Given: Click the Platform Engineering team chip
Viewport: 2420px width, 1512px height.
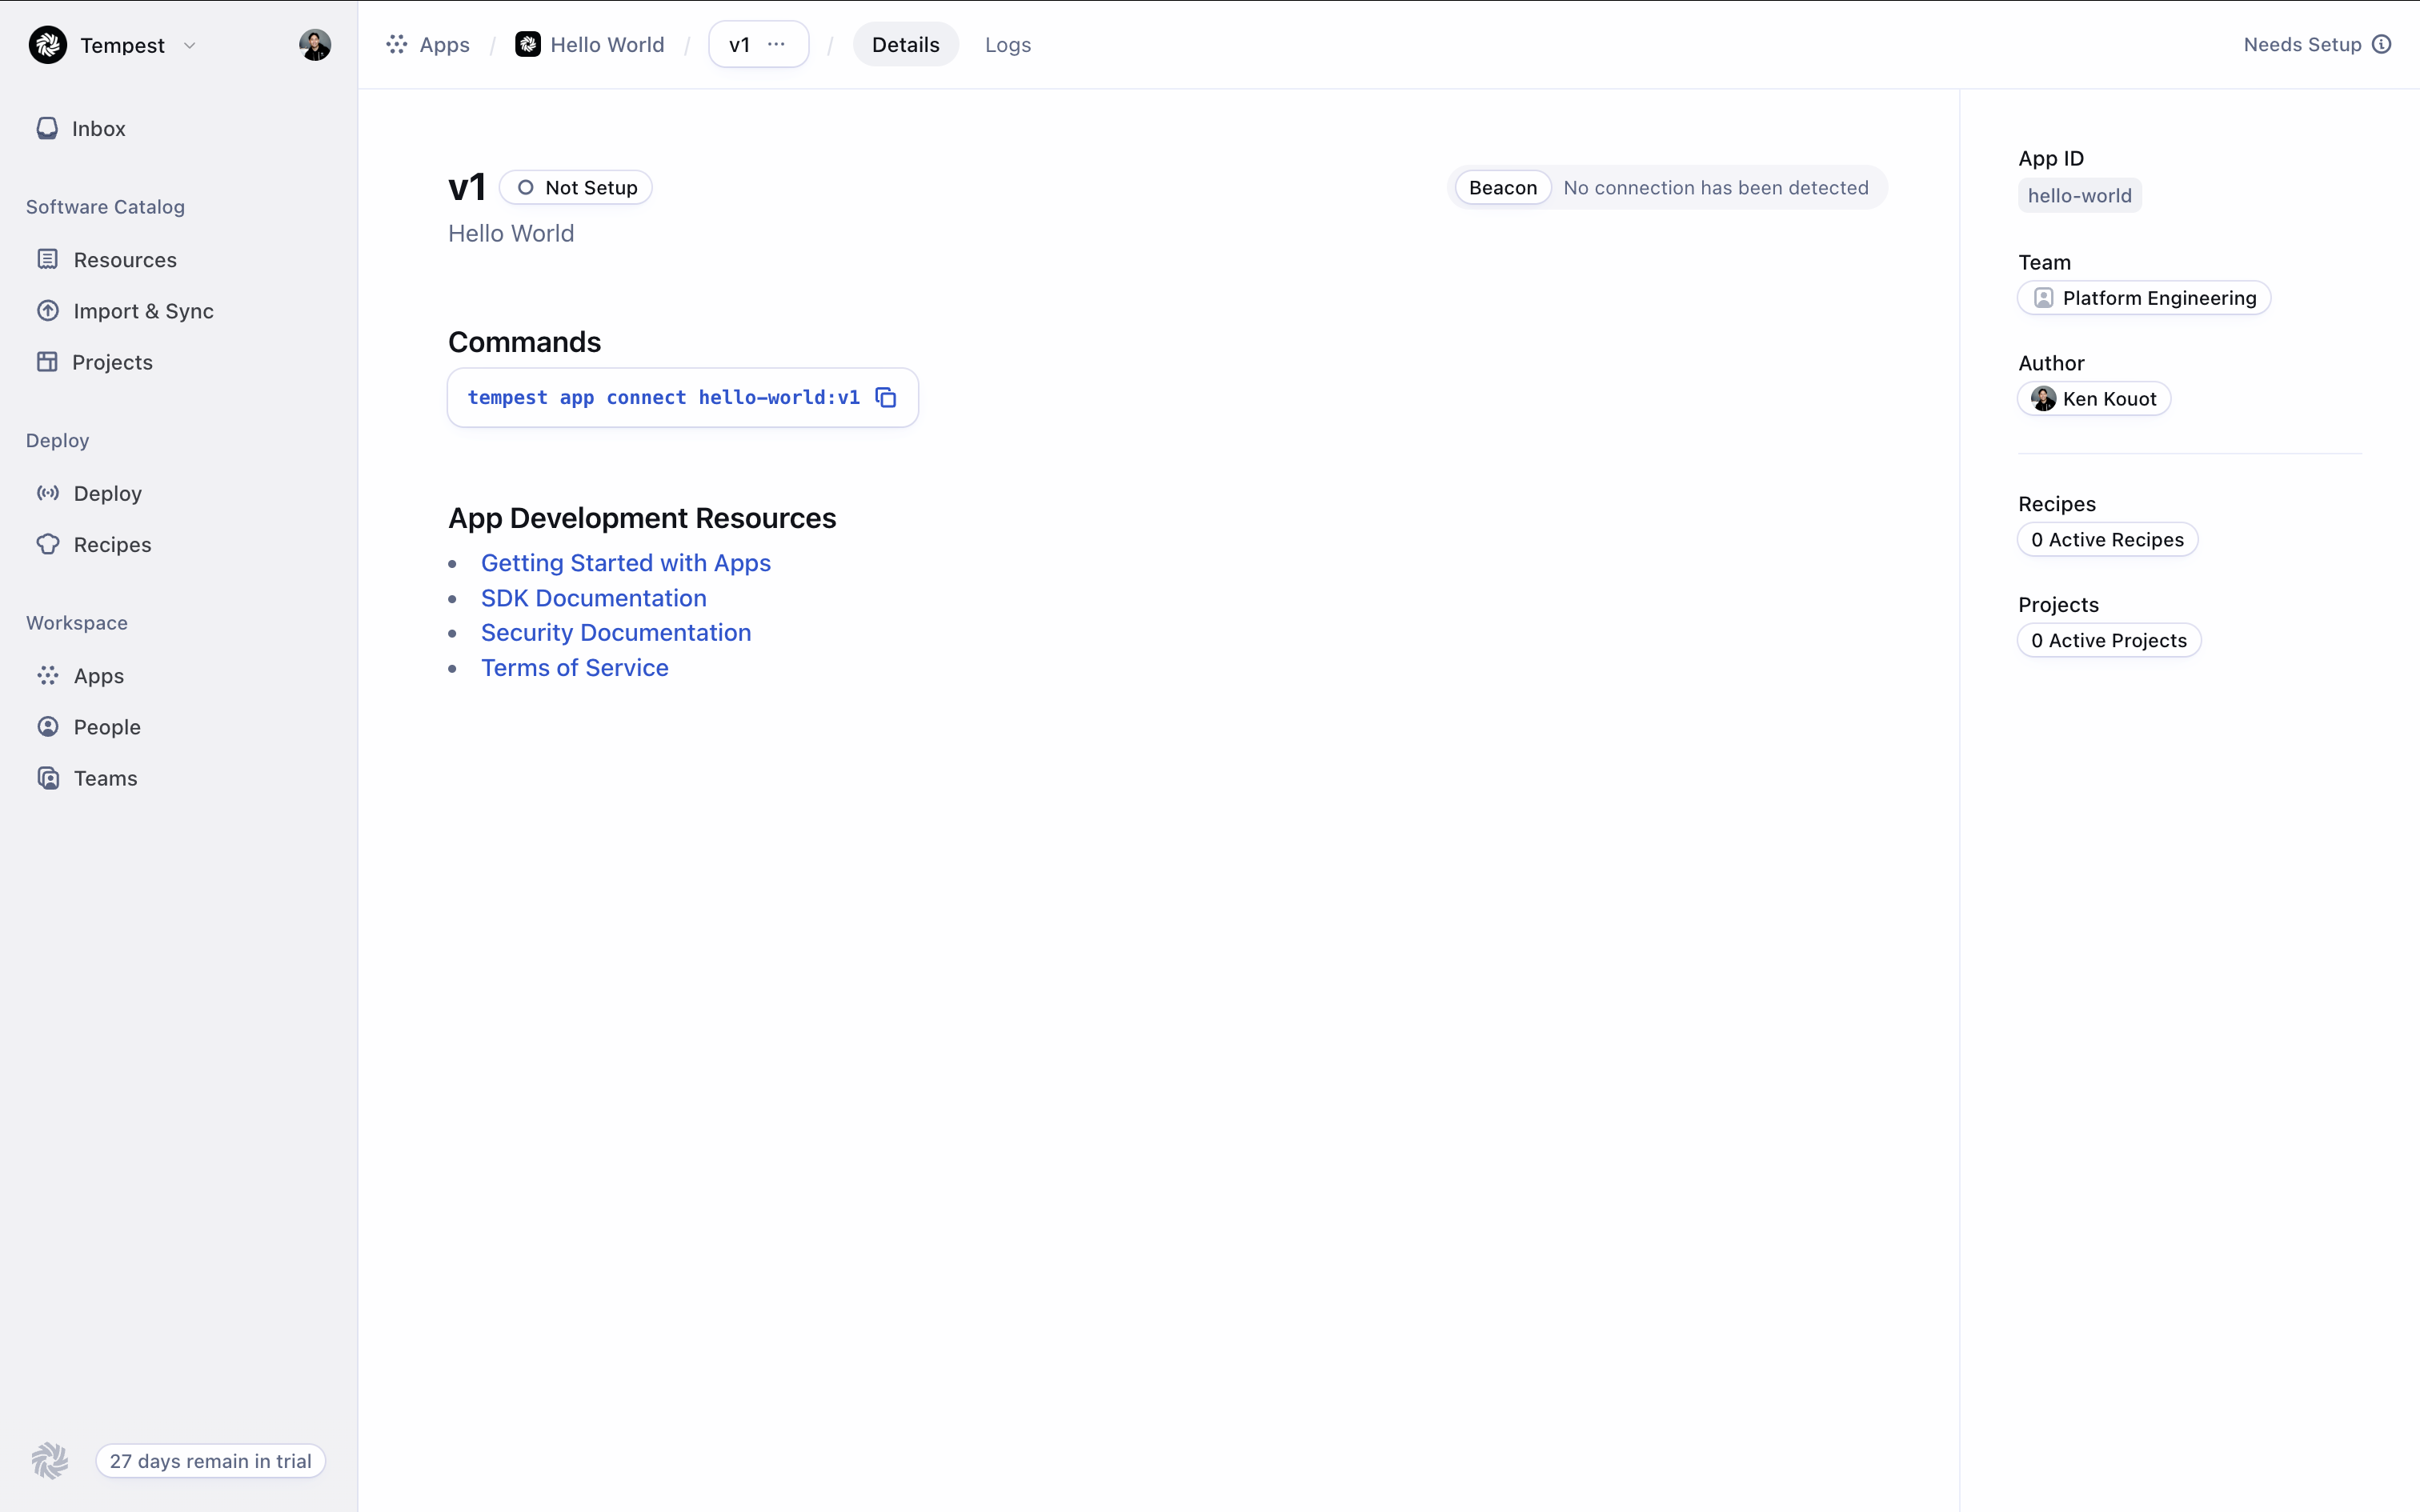Looking at the screenshot, I should [2144, 298].
